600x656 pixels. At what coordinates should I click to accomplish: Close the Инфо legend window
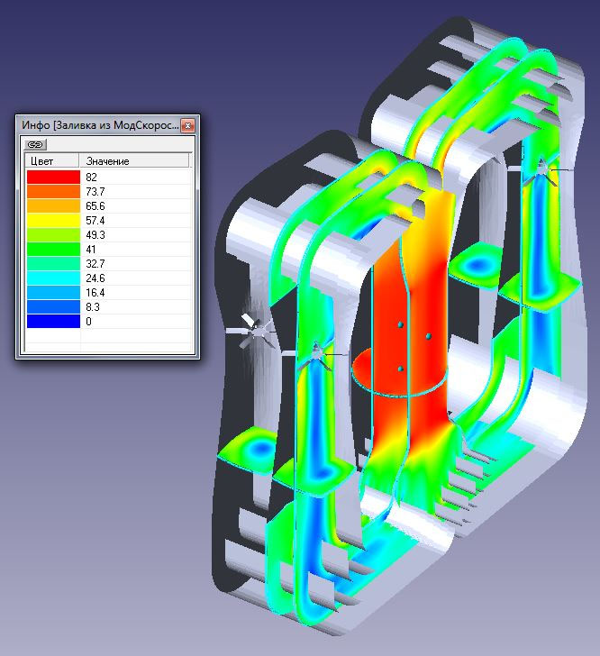pos(188,125)
